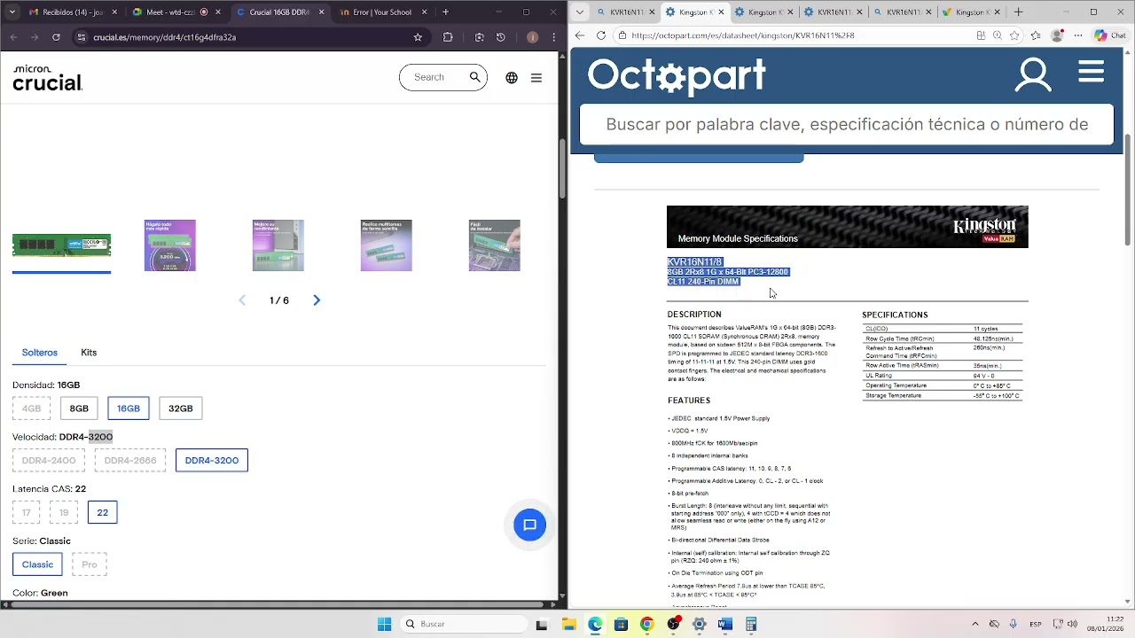Go to next product image with right arrow
Screen dimensions: 1135x638
tap(317, 300)
